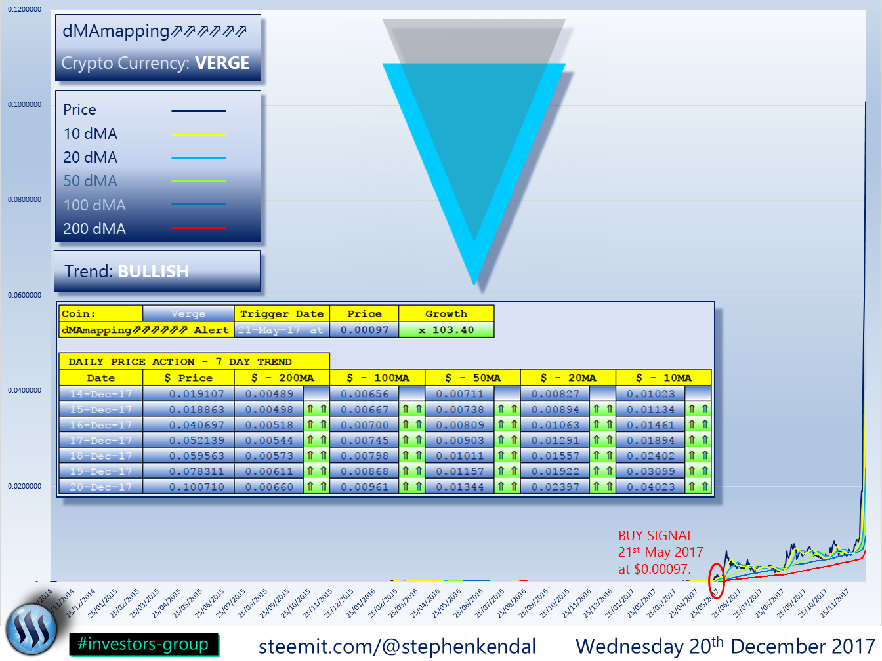Click the trigger price '0.00097' cell
Image resolution: width=882 pixels, height=661 pixels.
pyautogui.click(x=364, y=330)
